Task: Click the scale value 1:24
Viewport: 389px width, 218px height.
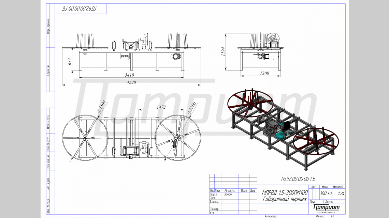Action: click(x=341, y=193)
